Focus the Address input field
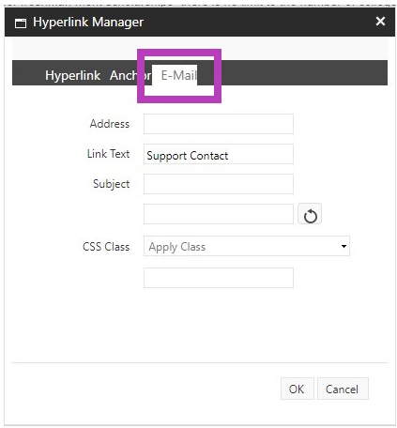This screenshot has height=428, width=397. tap(219, 124)
